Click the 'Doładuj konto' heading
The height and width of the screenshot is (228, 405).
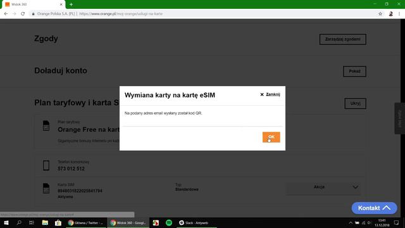tap(61, 70)
